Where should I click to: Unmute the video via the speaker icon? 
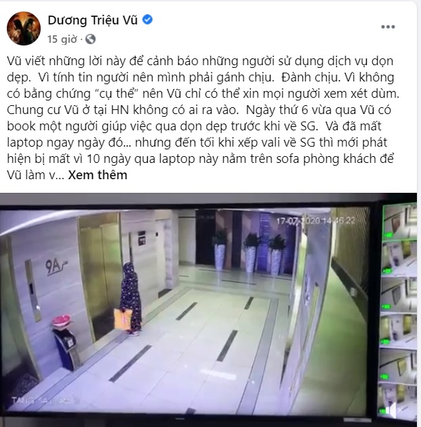(391, 410)
